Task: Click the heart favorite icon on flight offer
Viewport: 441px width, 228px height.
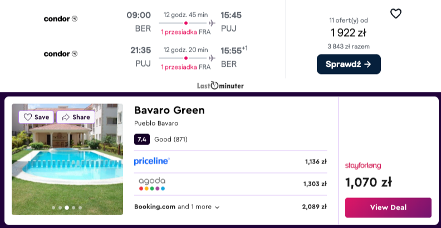Action: (x=396, y=13)
